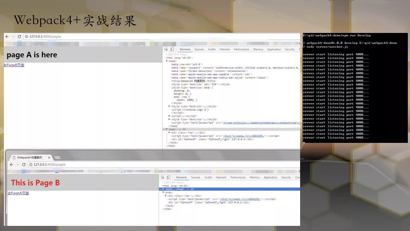This screenshot has width=410, height=231.
Task: Open Memory tab in upper DevTools
Action: click(x=258, y=49)
